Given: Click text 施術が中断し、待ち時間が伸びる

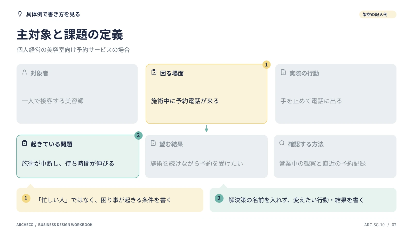Looking at the screenshot, I should 68,163.
